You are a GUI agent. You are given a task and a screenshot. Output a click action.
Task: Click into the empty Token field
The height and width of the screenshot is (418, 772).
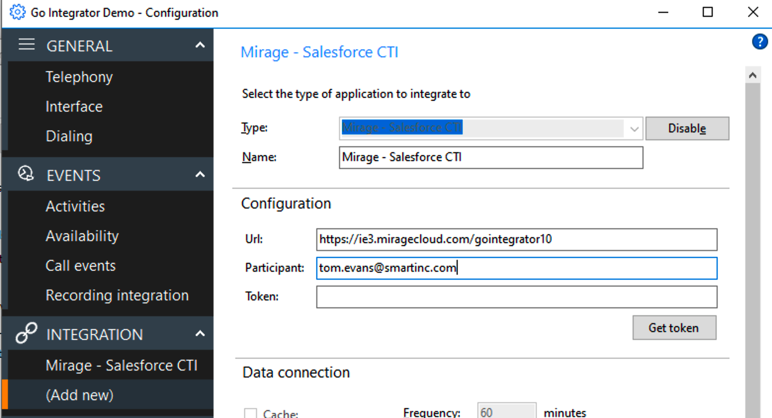tap(516, 297)
